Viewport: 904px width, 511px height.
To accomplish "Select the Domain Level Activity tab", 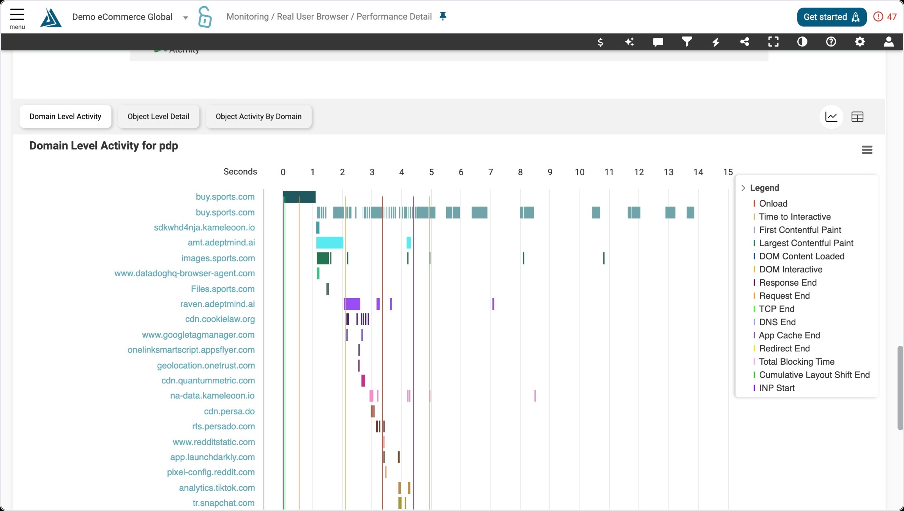I will [65, 116].
